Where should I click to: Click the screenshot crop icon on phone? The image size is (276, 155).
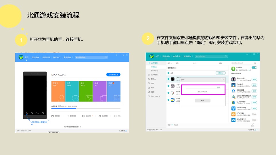37,113
